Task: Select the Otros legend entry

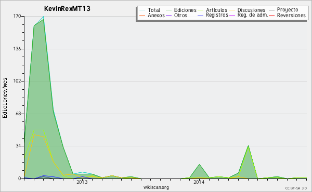Action: click(x=180, y=15)
